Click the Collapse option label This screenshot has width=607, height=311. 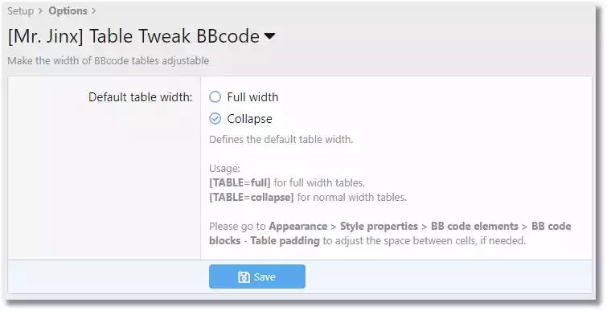pos(249,119)
